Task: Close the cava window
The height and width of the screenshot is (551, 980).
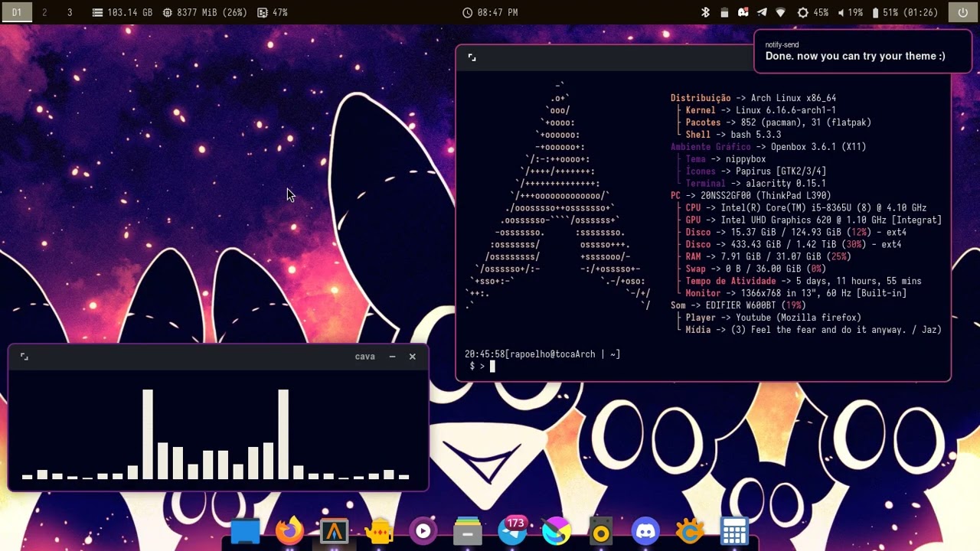Action: point(412,357)
